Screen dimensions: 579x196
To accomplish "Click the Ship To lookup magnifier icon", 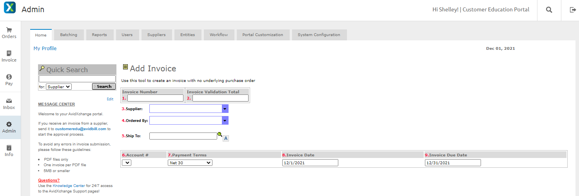I will (220, 134).
